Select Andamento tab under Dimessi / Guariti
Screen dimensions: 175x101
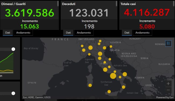(23, 33)
